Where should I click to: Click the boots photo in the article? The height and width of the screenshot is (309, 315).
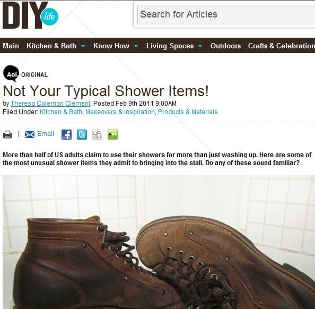pyautogui.click(x=159, y=242)
